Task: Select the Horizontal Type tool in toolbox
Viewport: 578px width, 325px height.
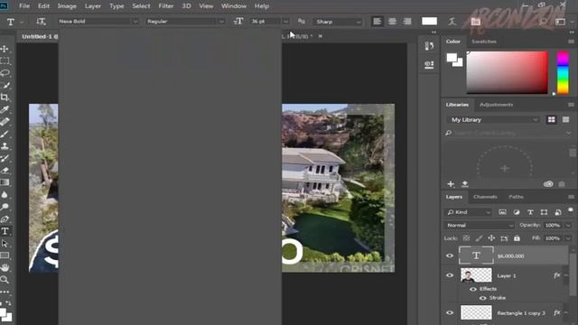Action: tap(5, 231)
